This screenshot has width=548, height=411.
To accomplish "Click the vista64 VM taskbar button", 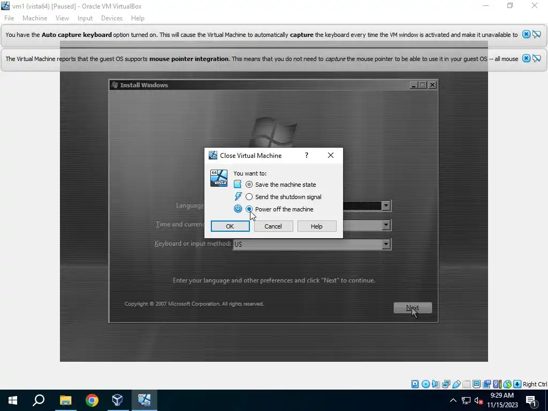I will pyautogui.click(x=144, y=400).
